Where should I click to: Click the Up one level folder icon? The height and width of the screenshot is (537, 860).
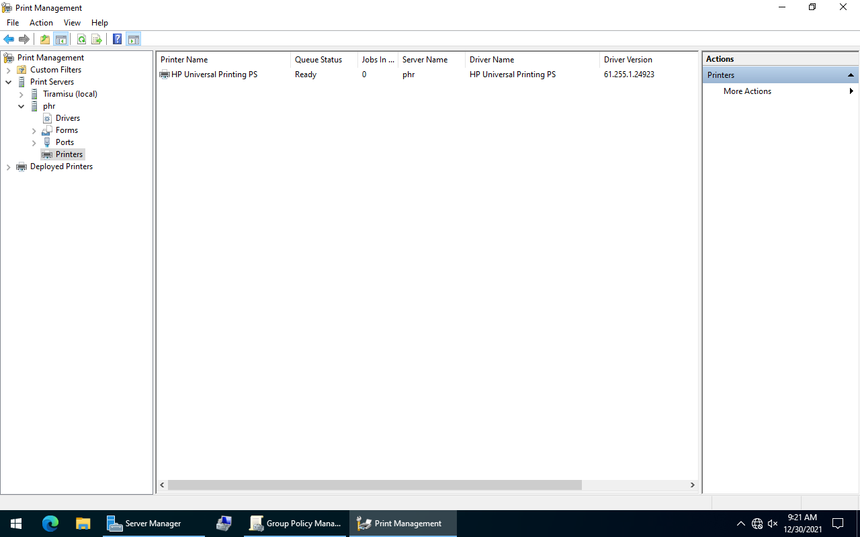(x=45, y=39)
